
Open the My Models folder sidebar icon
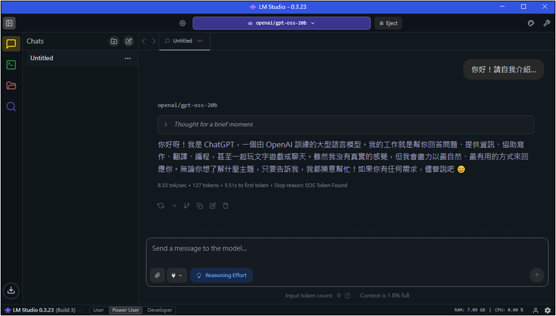pyautogui.click(x=11, y=85)
